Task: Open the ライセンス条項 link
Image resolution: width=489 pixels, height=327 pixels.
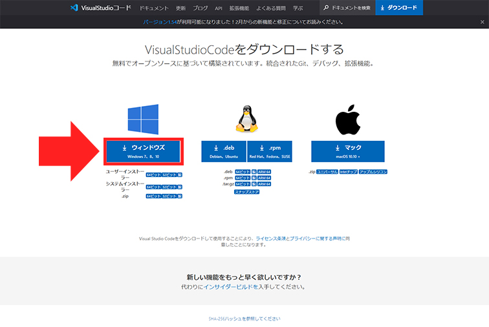Action: pos(270,238)
